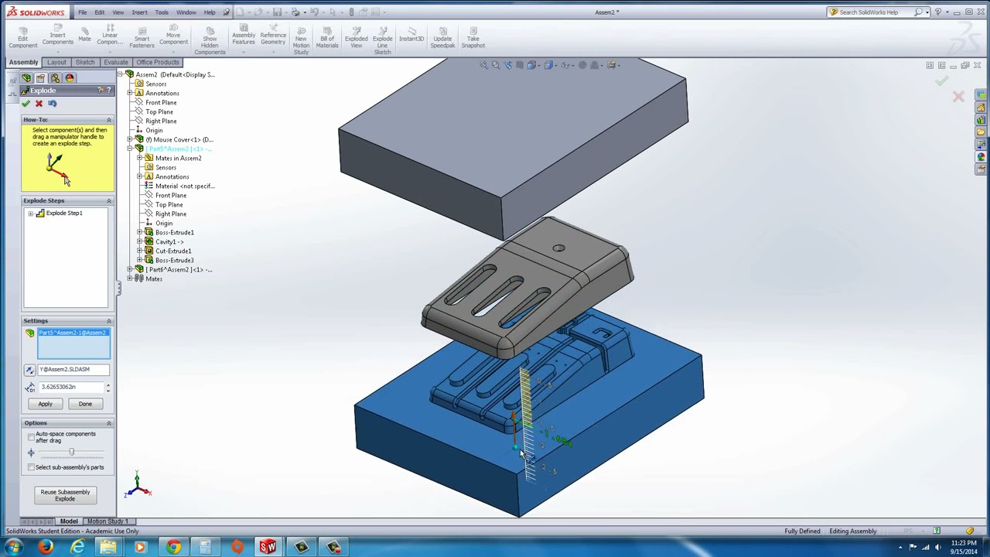Expand Annotations under Assem2 tree

(130, 94)
